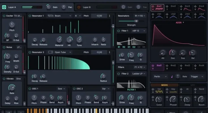
Task: Open Resonator 2 Open Tube dropdown
Action: (x=59, y=52)
